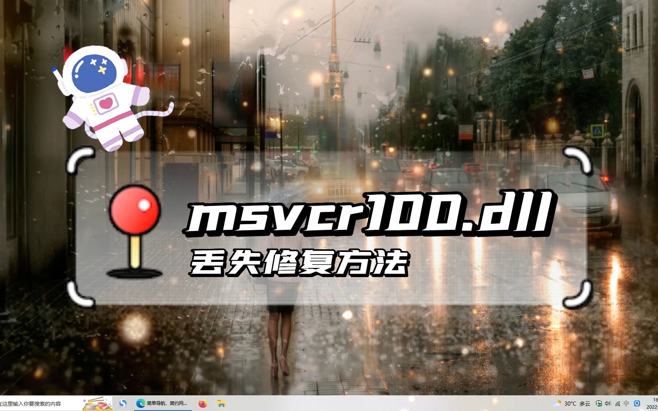
Task: Open the Sogou browser taskbar icon
Action: (123, 403)
